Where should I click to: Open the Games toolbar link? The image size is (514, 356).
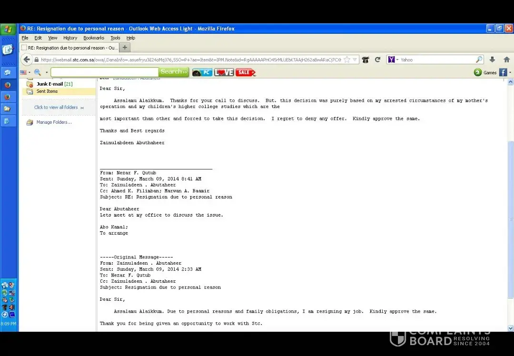[490, 73]
